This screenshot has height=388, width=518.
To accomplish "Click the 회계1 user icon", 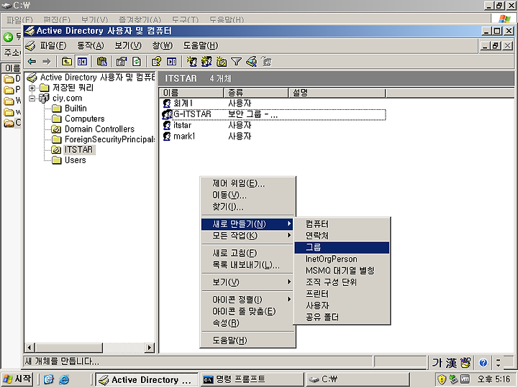I will [167, 103].
